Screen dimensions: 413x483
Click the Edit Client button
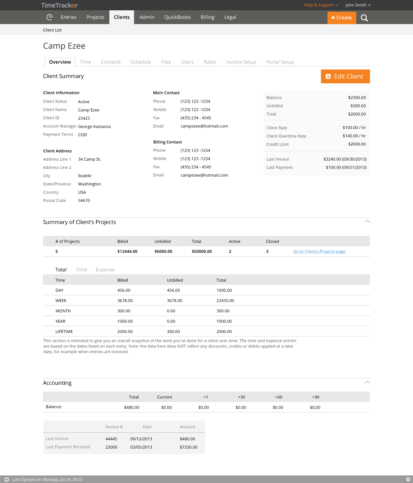coord(345,76)
